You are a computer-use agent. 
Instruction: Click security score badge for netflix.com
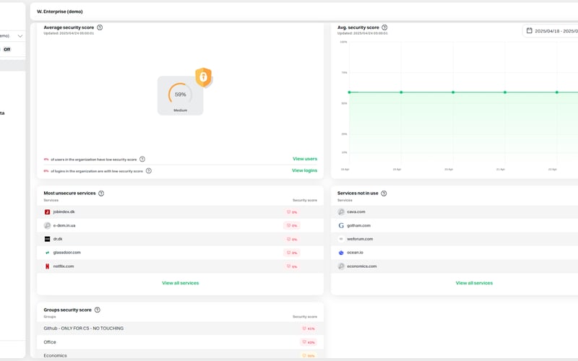pos(292,266)
